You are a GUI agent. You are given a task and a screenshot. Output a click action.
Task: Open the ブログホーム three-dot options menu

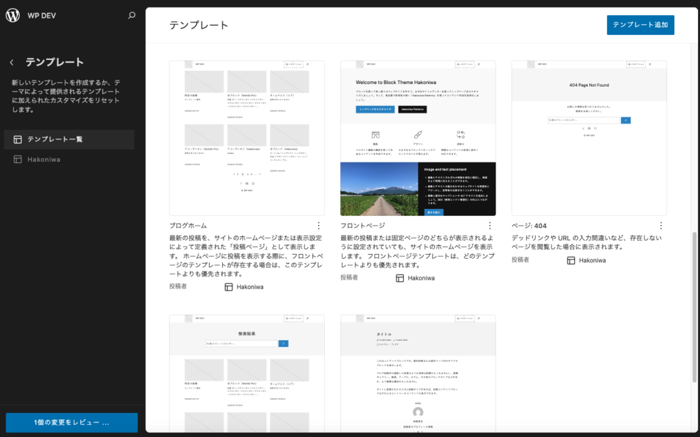click(319, 225)
